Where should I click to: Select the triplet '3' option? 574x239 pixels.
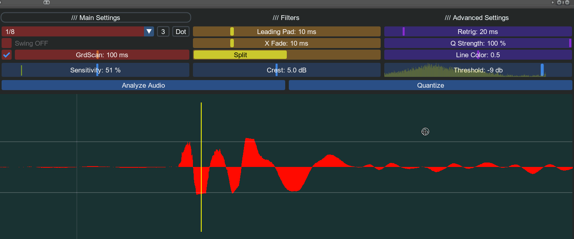click(163, 31)
